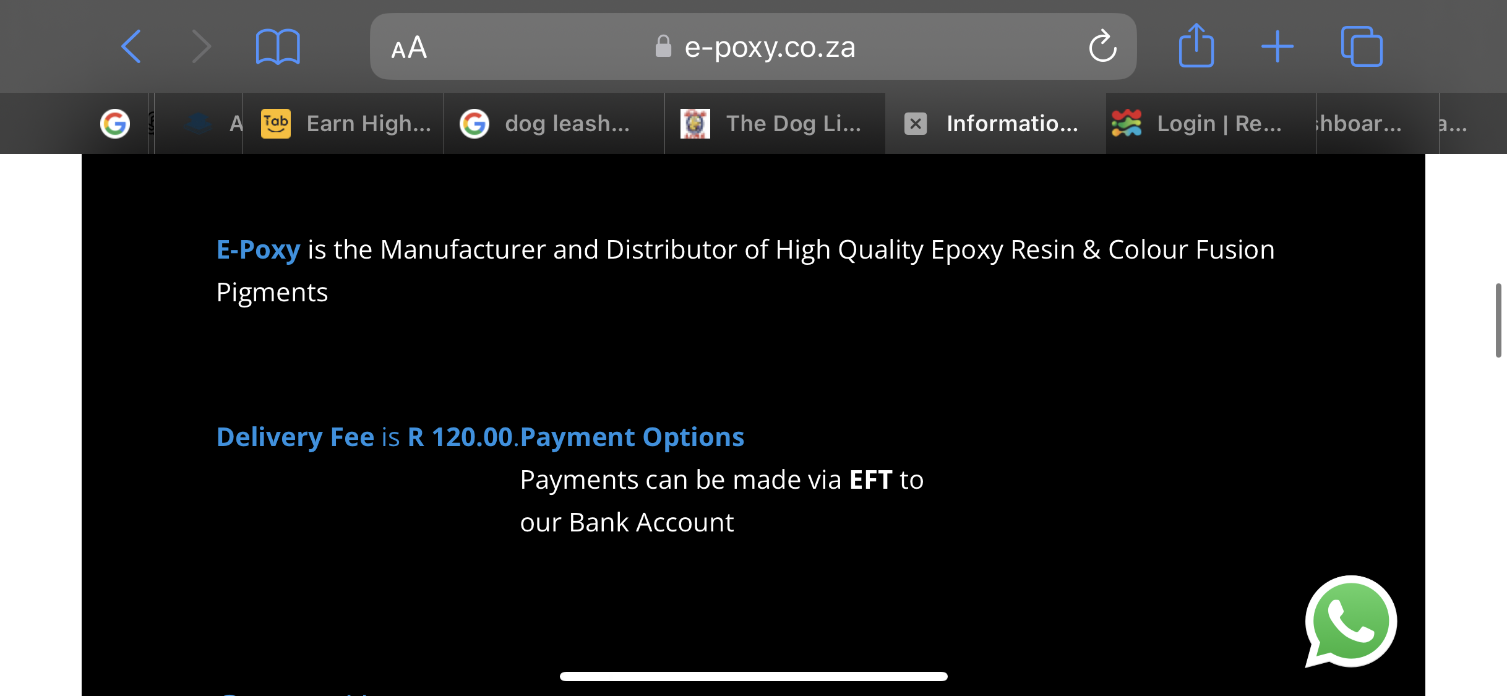1507x696 pixels.
Task: Reload the page with refresh icon
Action: tap(1102, 46)
